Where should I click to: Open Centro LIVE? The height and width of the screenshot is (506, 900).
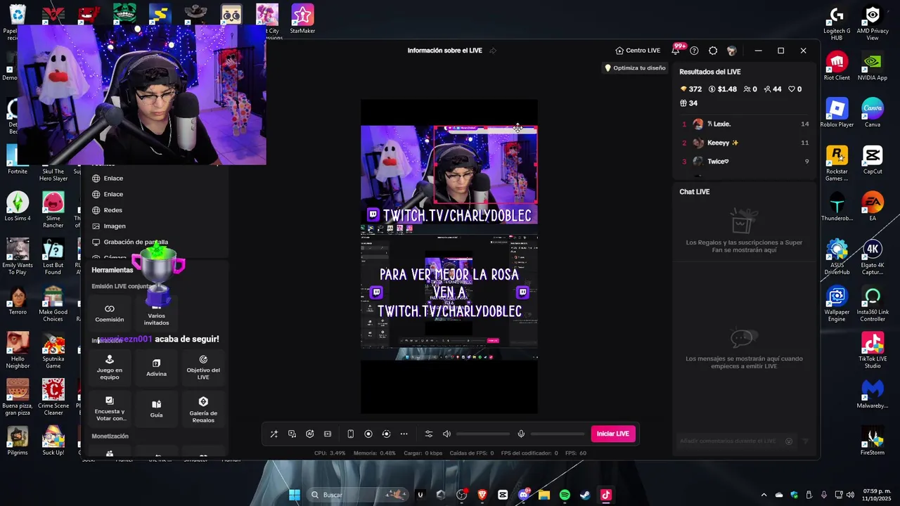(x=638, y=51)
